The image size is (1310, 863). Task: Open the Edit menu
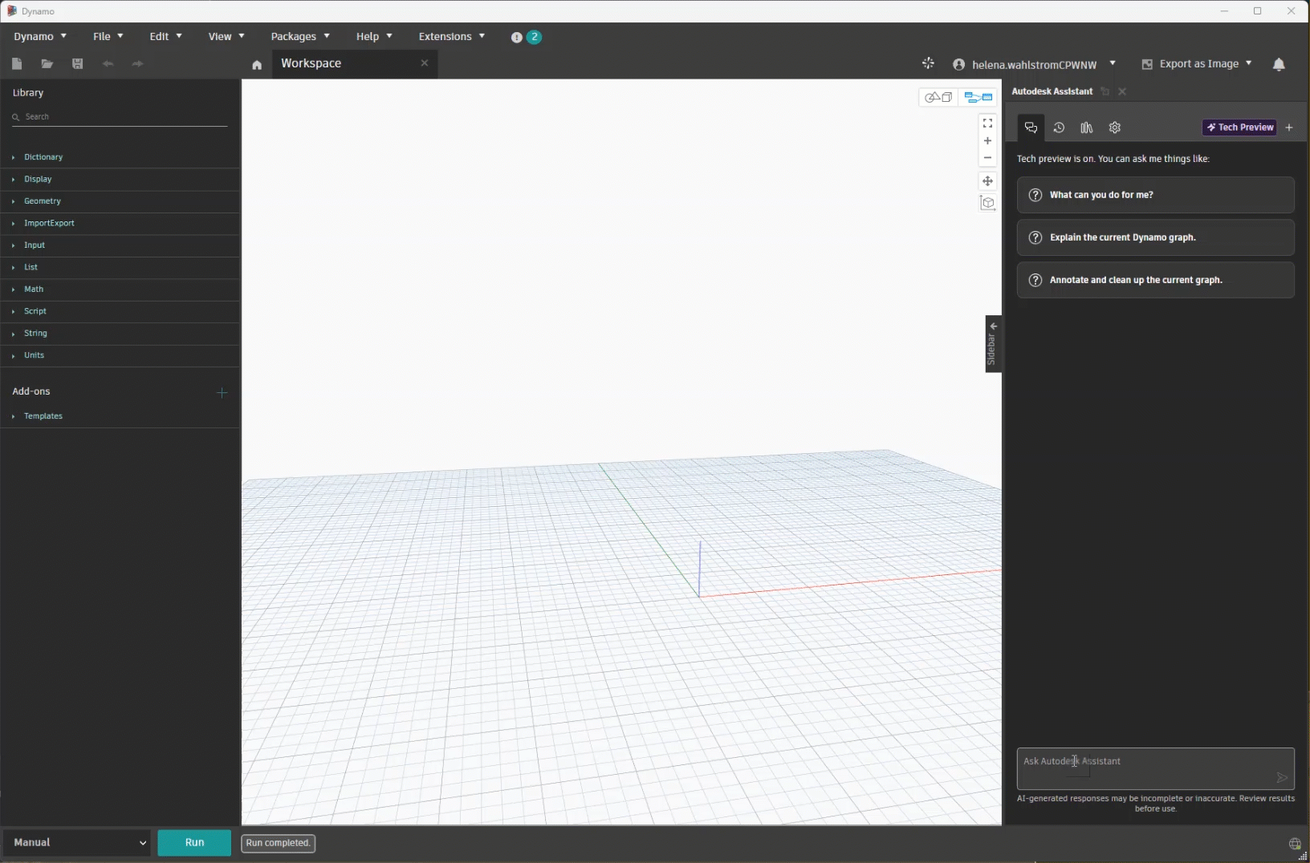point(165,37)
